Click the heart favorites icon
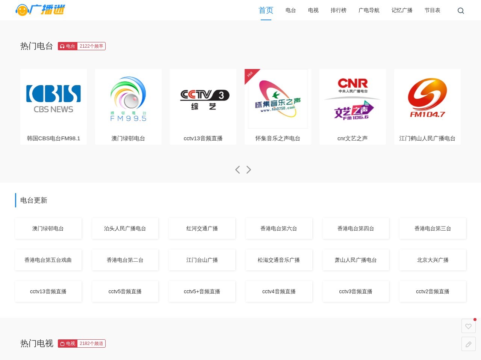Viewport: 481px width, 360px height. (469, 326)
